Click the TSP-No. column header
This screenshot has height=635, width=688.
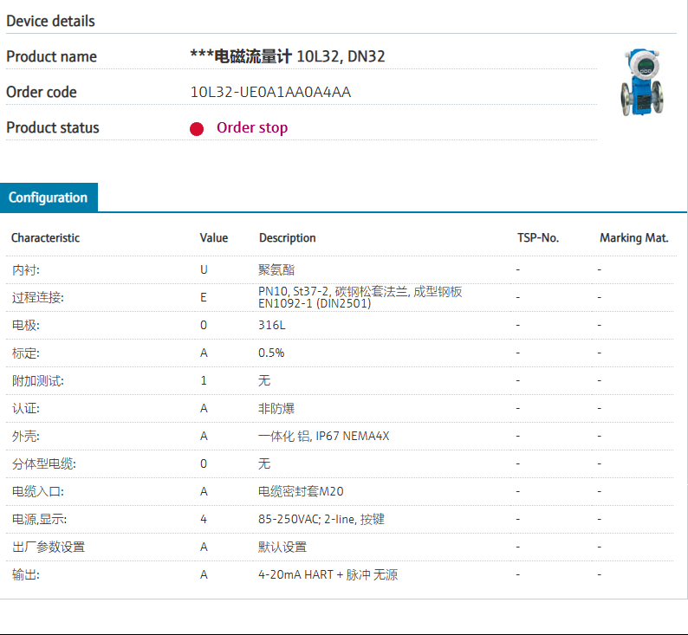(538, 237)
